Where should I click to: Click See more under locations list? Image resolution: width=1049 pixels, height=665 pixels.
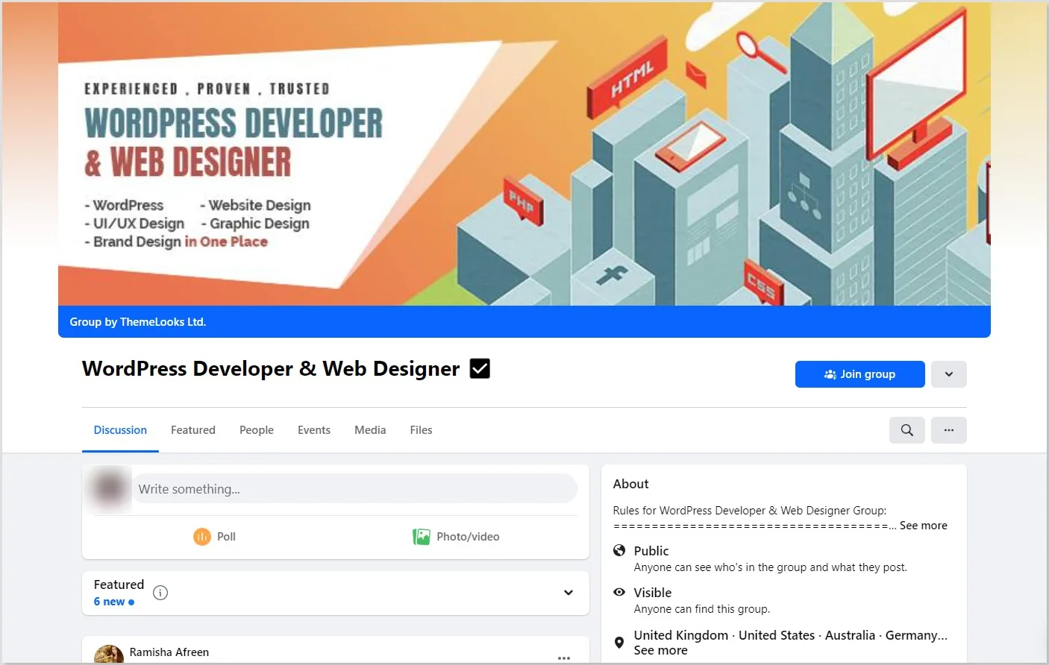click(x=661, y=651)
